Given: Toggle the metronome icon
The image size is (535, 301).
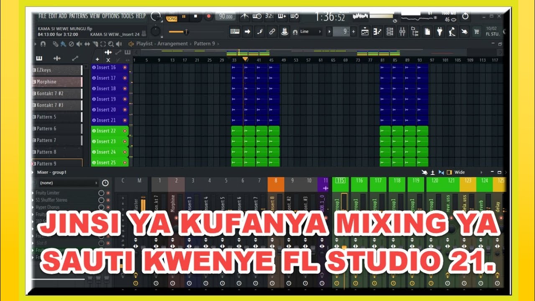Looking at the screenshot, I should tap(245, 16).
